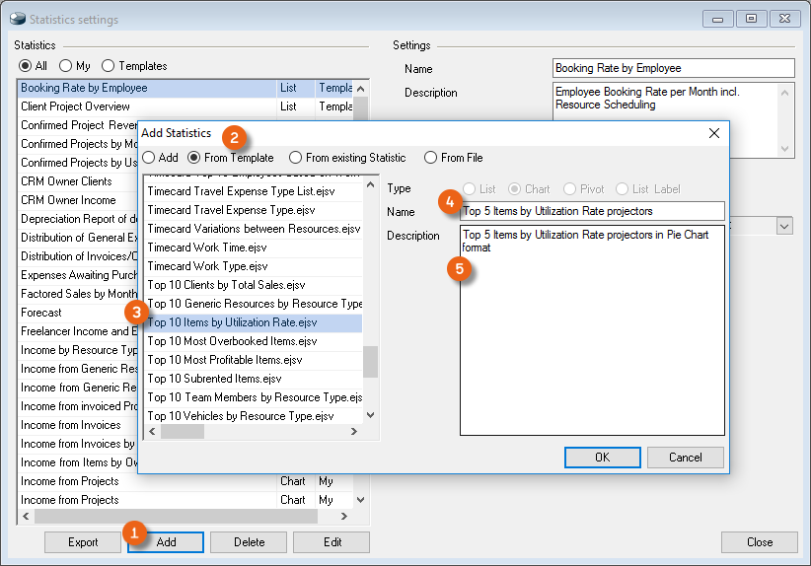This screenshot has width=811, height=566.
Task: Show only Templates in the Statistics list
Action: pos(109,66)
